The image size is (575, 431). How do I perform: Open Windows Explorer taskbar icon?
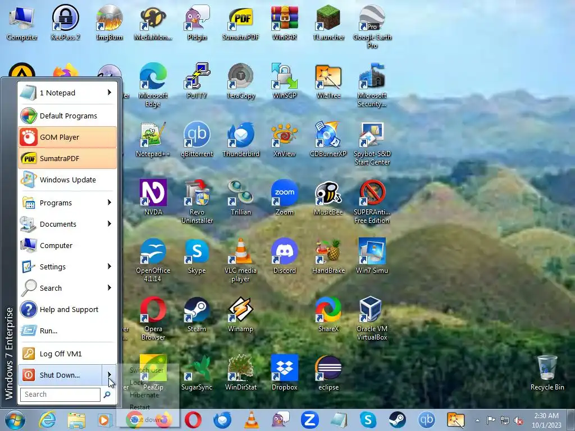coord(76,420)
